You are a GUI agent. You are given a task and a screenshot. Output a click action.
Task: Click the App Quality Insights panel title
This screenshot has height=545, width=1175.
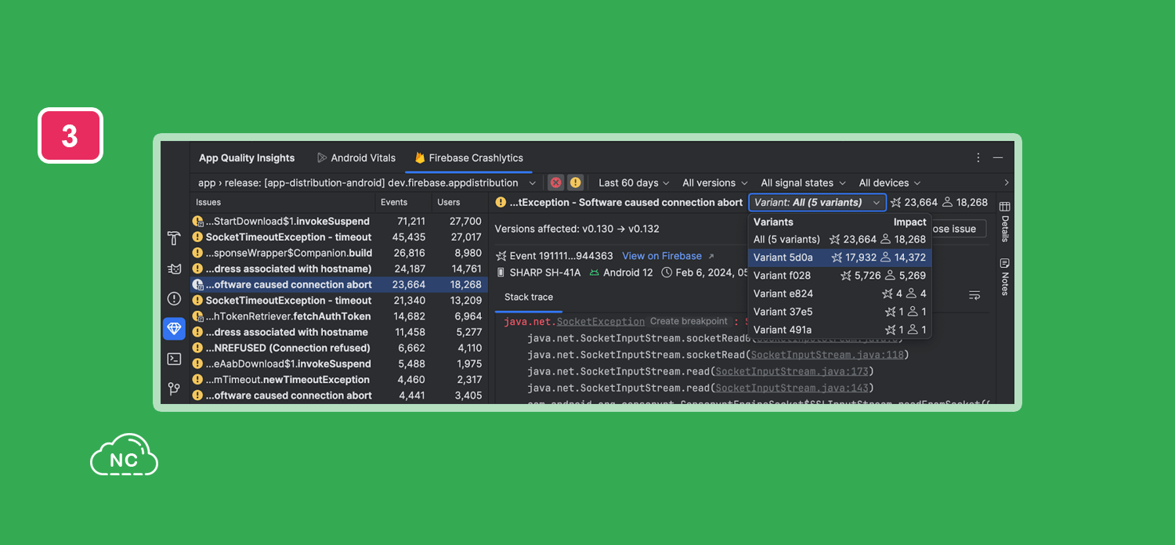(247, 157)
